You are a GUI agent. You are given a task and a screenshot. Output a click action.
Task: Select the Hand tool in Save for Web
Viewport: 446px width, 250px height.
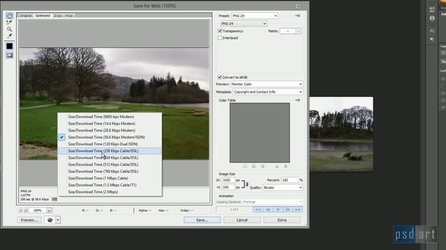[x=9, y=16]
